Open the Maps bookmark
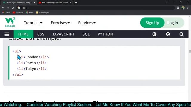Screen dimensions: 191x107 30,12
